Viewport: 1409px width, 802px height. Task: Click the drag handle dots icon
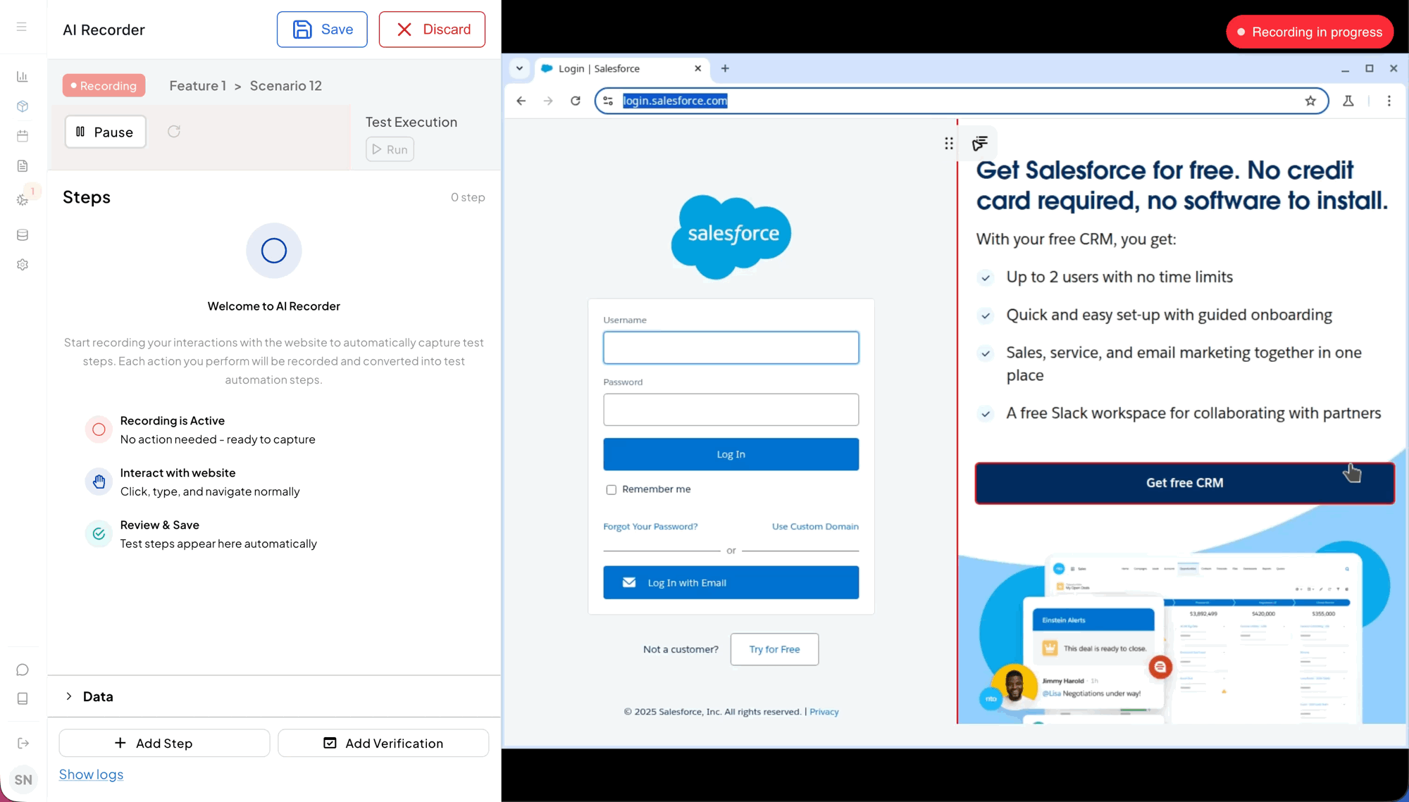pyautogui.click(x=949, y=144)
